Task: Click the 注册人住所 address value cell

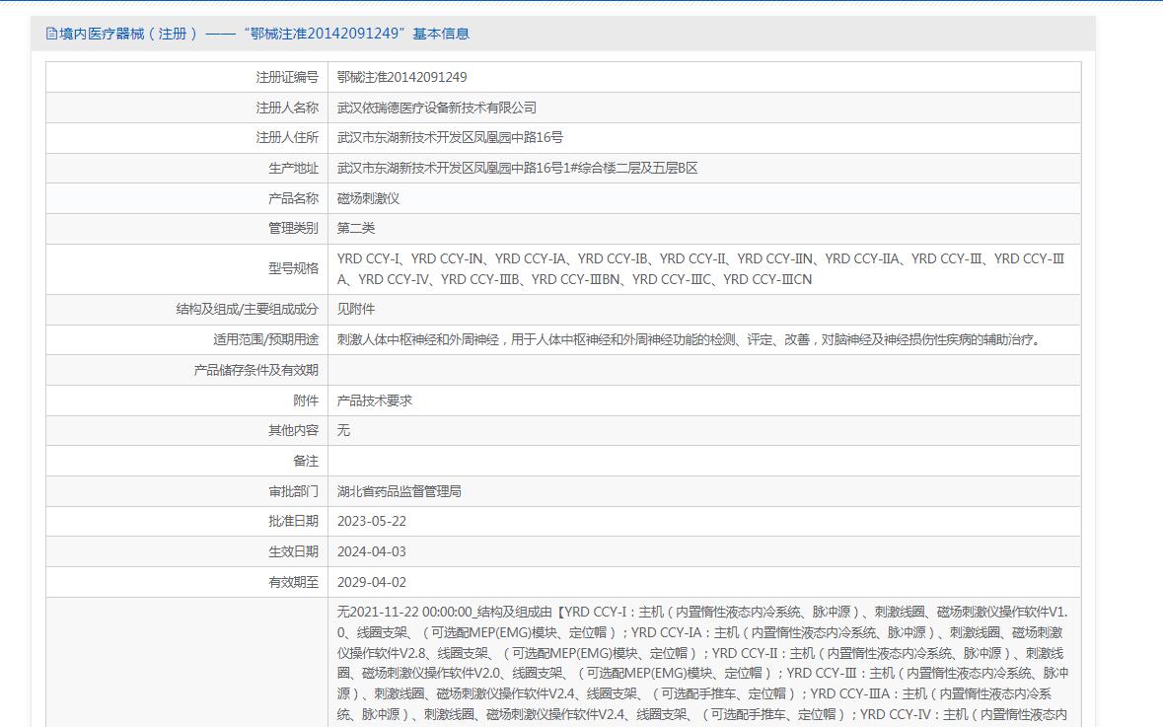Action: click(450, 138)
